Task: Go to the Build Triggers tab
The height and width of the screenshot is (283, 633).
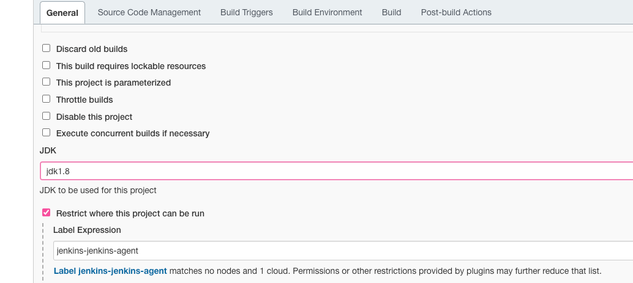Action: click(247, 12)
